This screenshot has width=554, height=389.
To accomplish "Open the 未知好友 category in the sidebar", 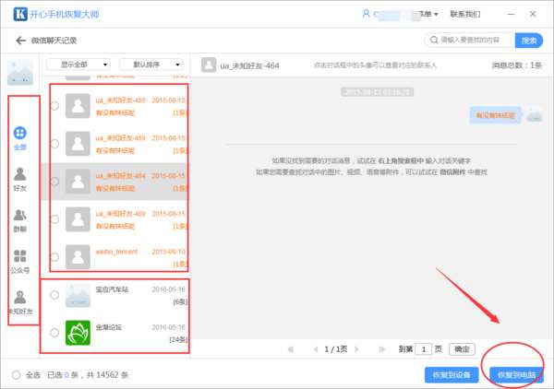I will (x=20, y=302).
